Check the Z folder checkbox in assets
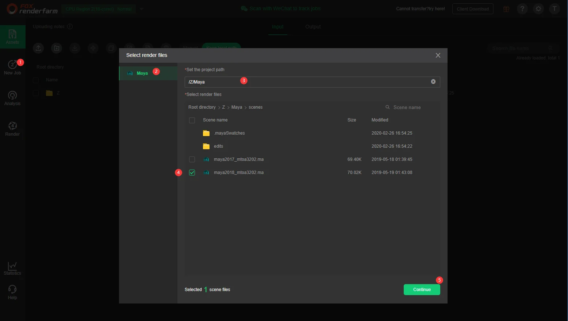Screen dimensions: 568x321 (36, 93)
